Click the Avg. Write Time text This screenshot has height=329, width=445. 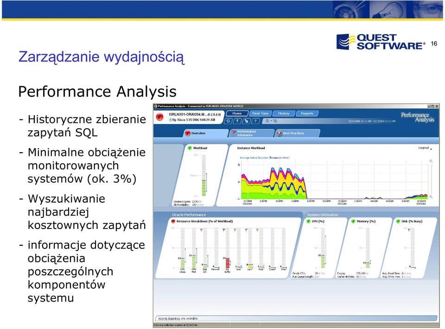point(396,277)
